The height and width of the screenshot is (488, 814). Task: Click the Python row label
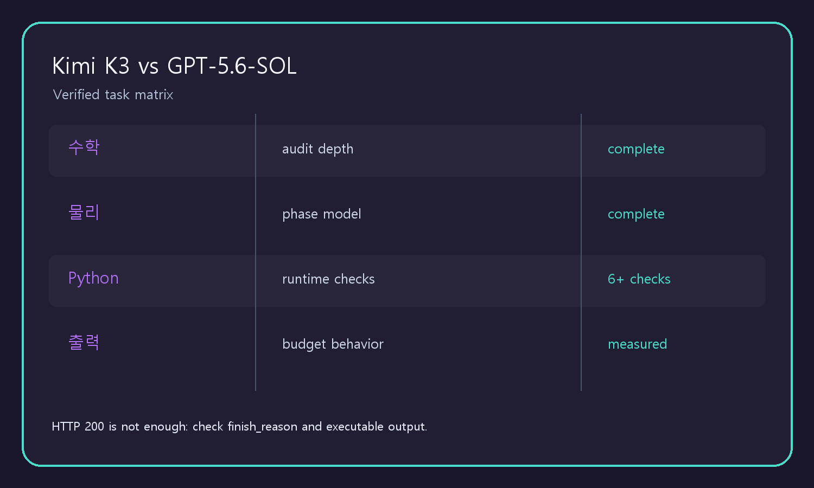[x=93, y=279]
